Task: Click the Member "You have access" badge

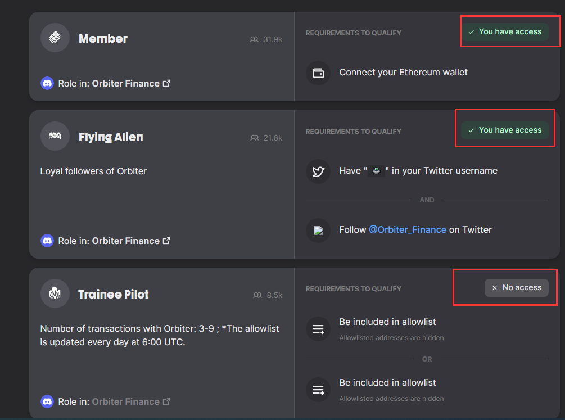Action: pos(504,32)
